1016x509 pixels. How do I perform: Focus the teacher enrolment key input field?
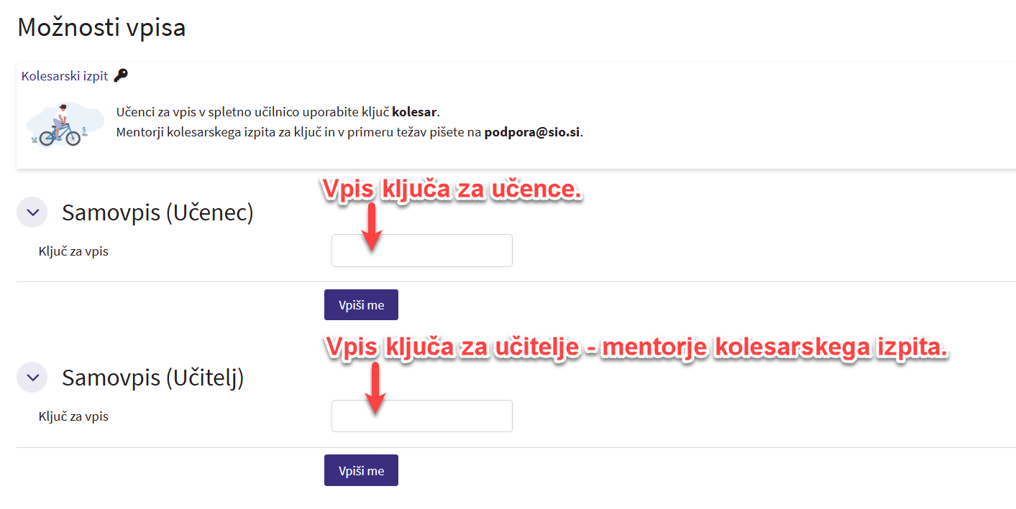[x=421, y=416]
